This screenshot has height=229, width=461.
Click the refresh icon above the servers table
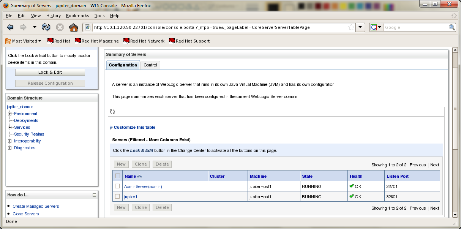point(112,111)
